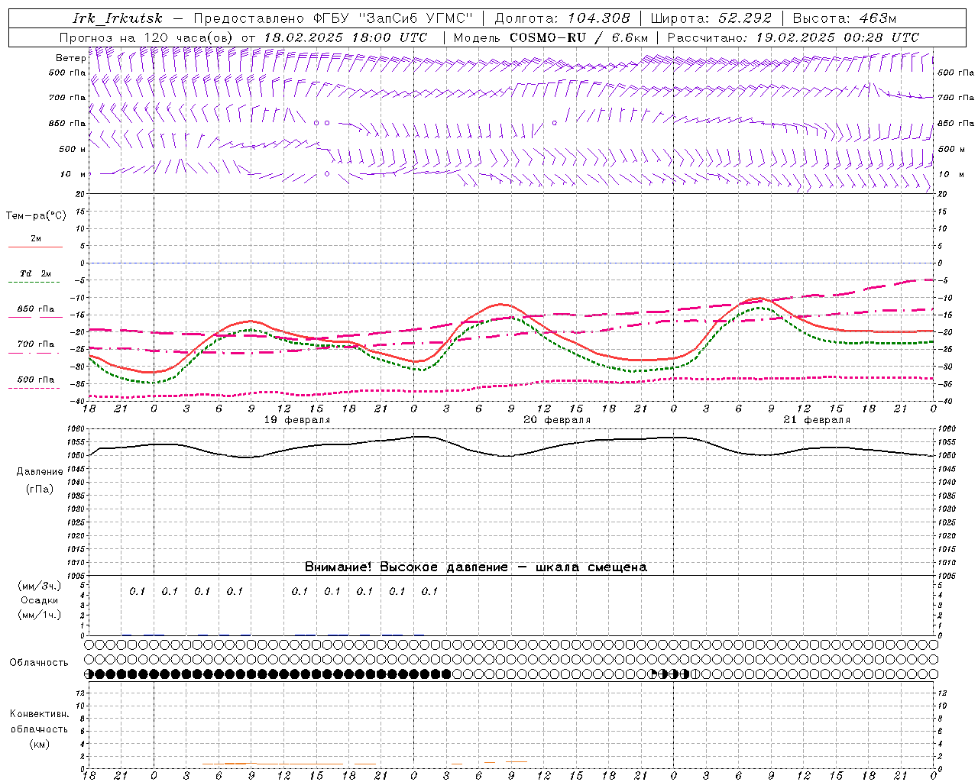
Task: Click the Irk_Irkutsk station title
Action: [117, 18]
